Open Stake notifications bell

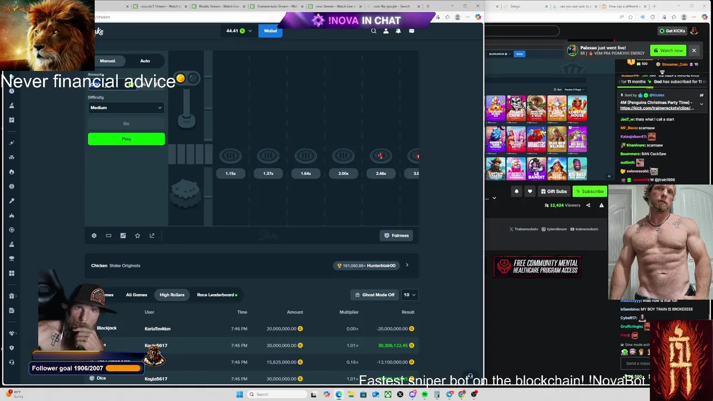tap(398, 31)
